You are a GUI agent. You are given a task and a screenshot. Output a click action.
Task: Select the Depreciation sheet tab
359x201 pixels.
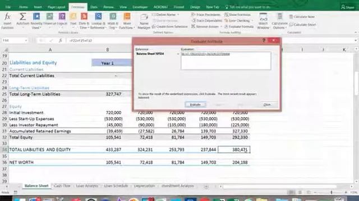click(145, 186)
